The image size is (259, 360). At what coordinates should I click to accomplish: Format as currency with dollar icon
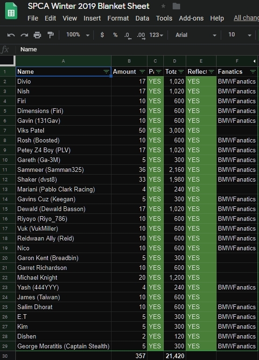102,35
